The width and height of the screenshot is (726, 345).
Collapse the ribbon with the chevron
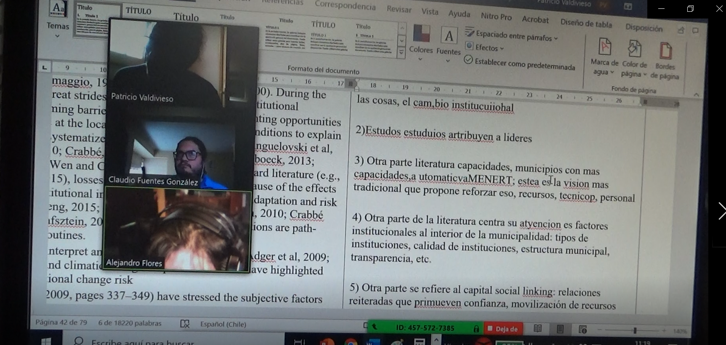(696, 95)
